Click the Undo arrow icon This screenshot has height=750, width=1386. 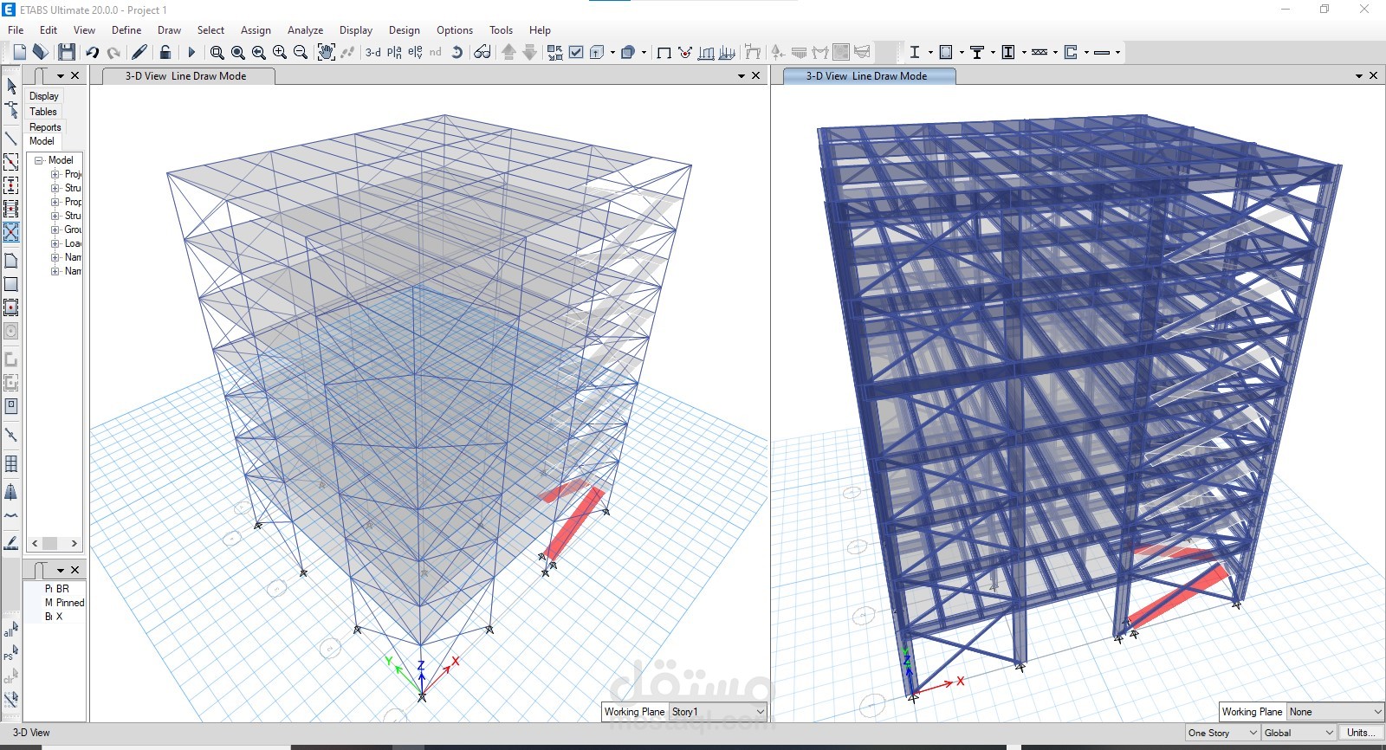tap(92, 53)
